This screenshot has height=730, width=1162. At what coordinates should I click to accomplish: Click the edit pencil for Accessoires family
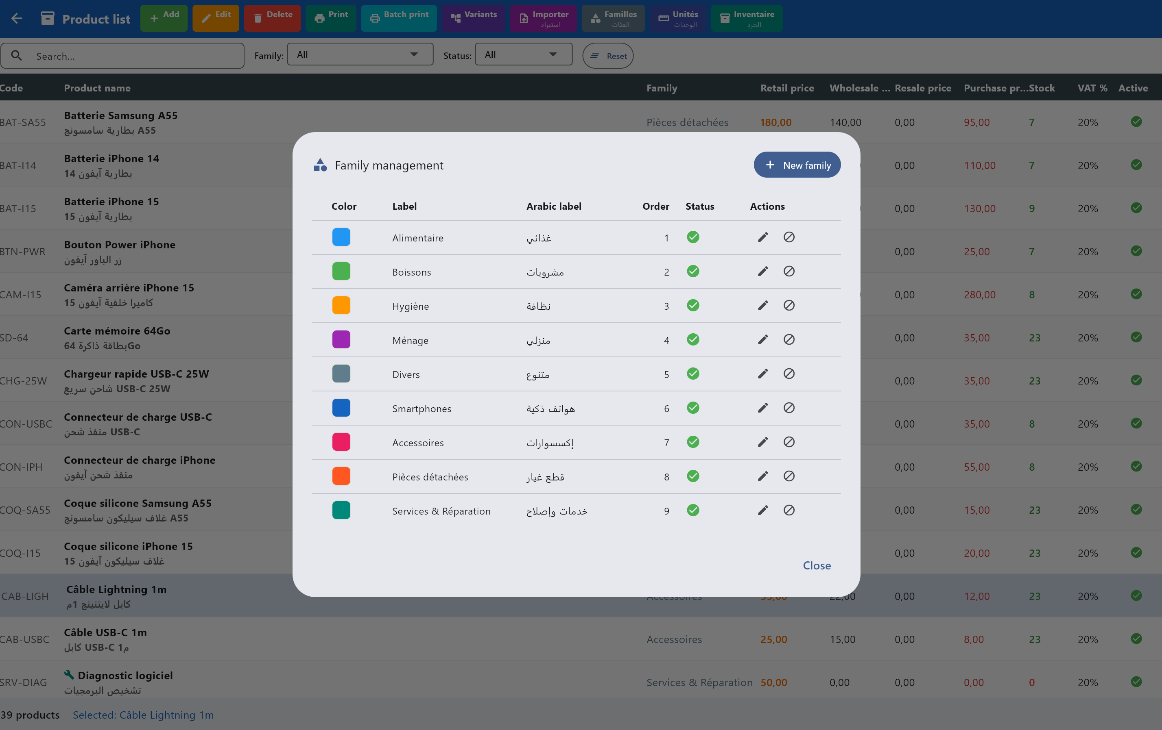(x=762, y=442)
